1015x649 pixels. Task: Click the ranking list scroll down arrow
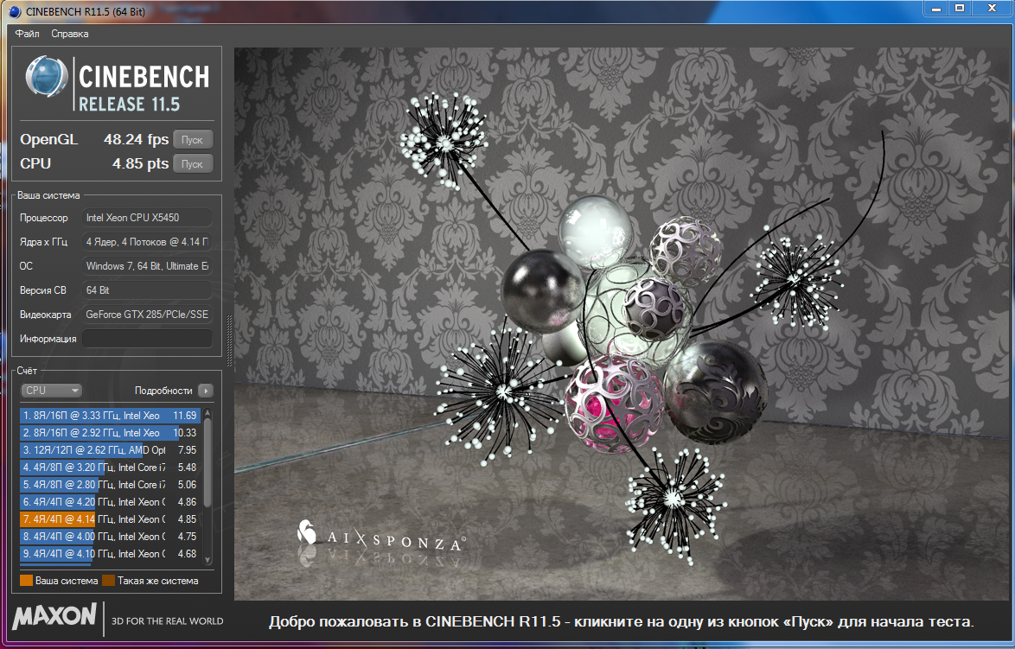pos(207,560)
